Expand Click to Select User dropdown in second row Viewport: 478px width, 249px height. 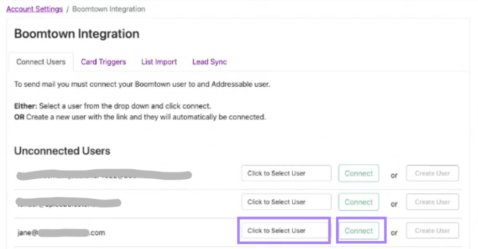click(286, 202)
